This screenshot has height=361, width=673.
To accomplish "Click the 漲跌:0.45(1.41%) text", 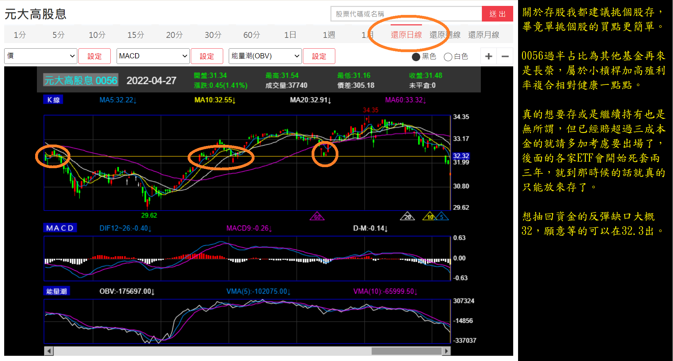I will [x=221, y=85].
